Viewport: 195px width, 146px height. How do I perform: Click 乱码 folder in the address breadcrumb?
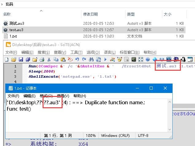9,4
